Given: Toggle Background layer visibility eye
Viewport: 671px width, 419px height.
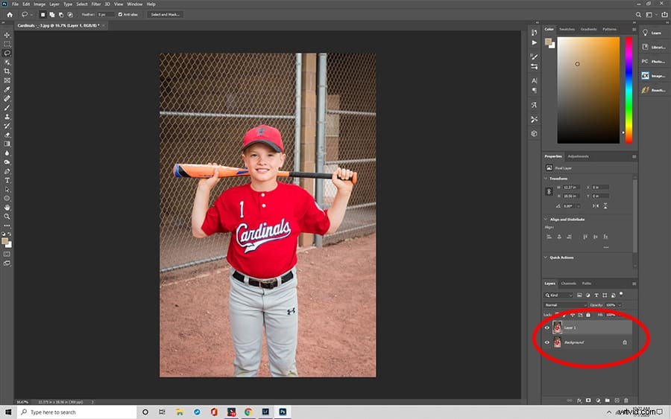Looking at the screenshot, I should point(547,342).
